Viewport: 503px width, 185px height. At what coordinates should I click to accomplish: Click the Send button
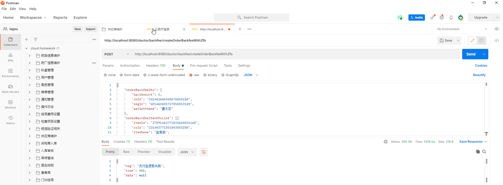tap(471, 54)
